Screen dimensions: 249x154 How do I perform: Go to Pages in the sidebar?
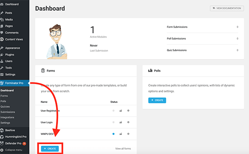[x=9, y=26]
